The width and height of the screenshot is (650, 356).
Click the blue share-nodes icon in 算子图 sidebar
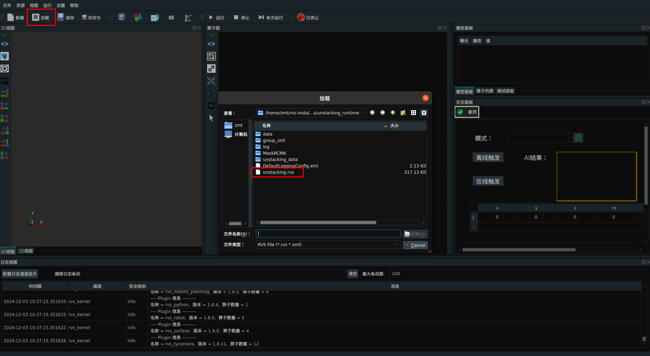(x=211, y=93)
